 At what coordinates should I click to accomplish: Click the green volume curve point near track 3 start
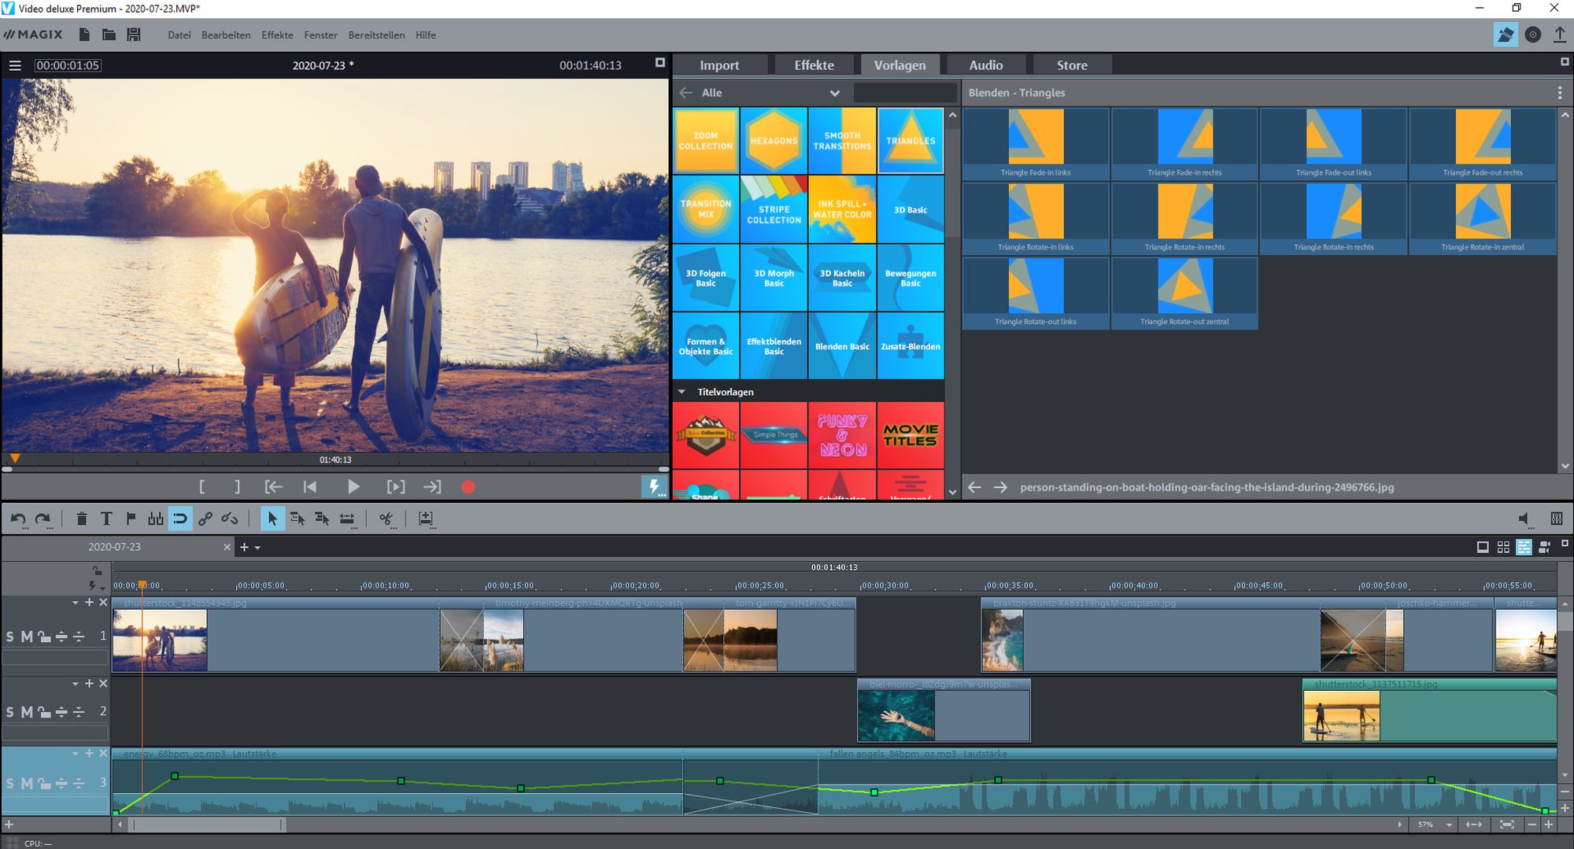click(116, 812)
